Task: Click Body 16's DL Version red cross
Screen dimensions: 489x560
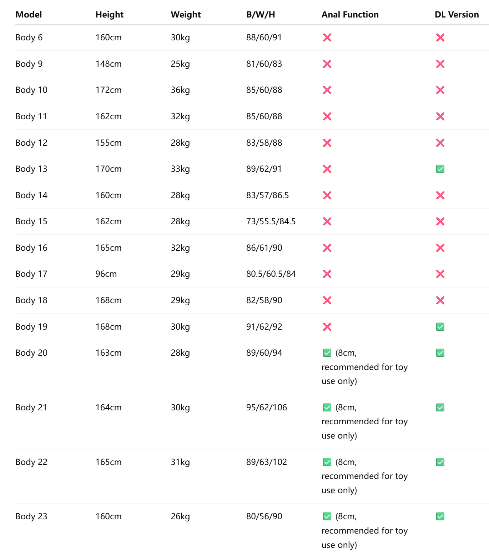Action: pos(440,248)
